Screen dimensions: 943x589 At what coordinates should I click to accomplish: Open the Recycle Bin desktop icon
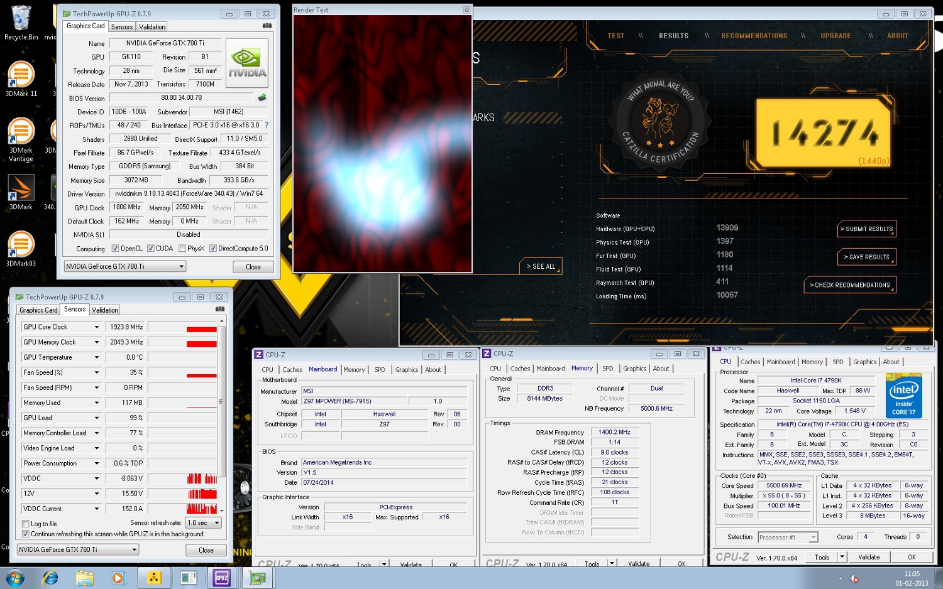pos(21,23)
